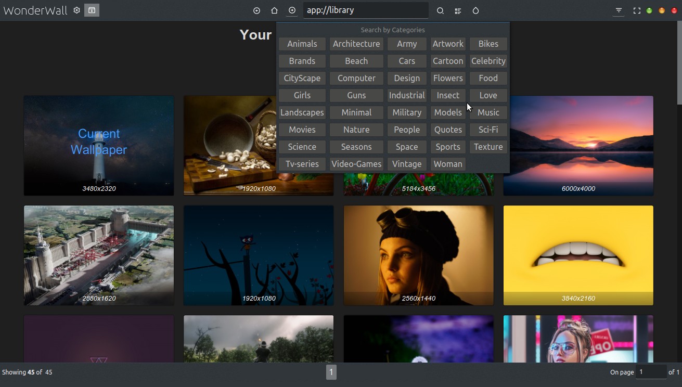Select the Animals category
This screenshot has height=387, width=682.
[x=302, y=44]
